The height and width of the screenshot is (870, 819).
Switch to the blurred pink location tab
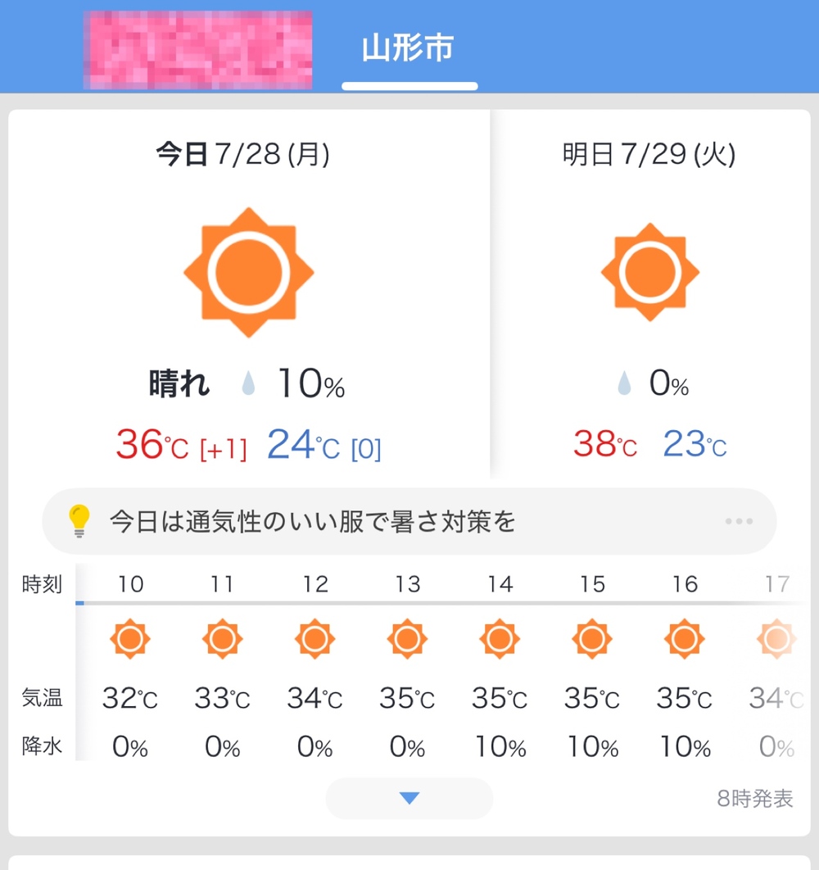point(197,50)
